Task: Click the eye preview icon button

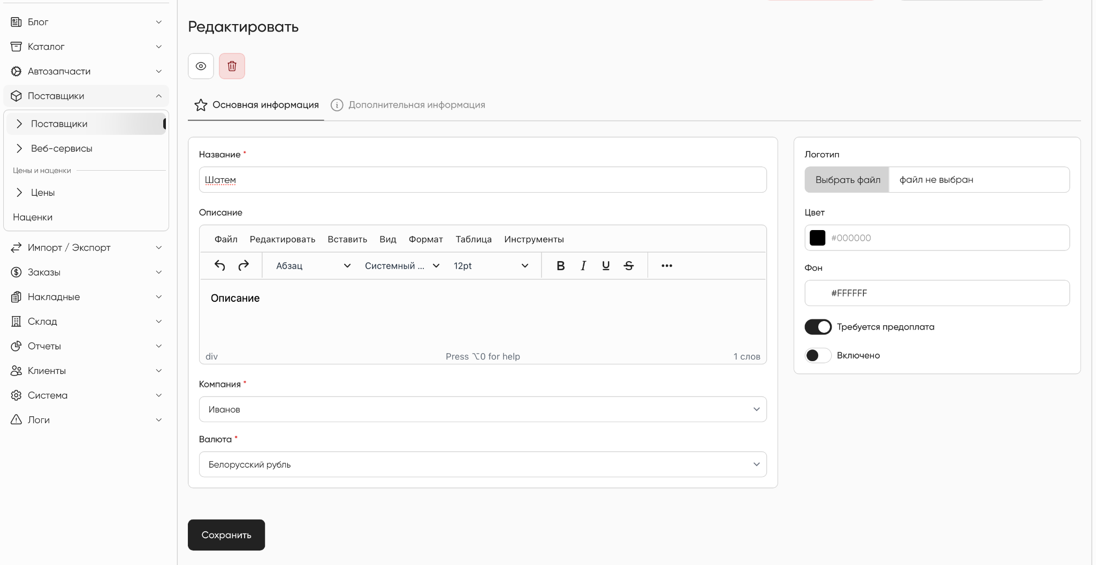Action: point(201,66)
